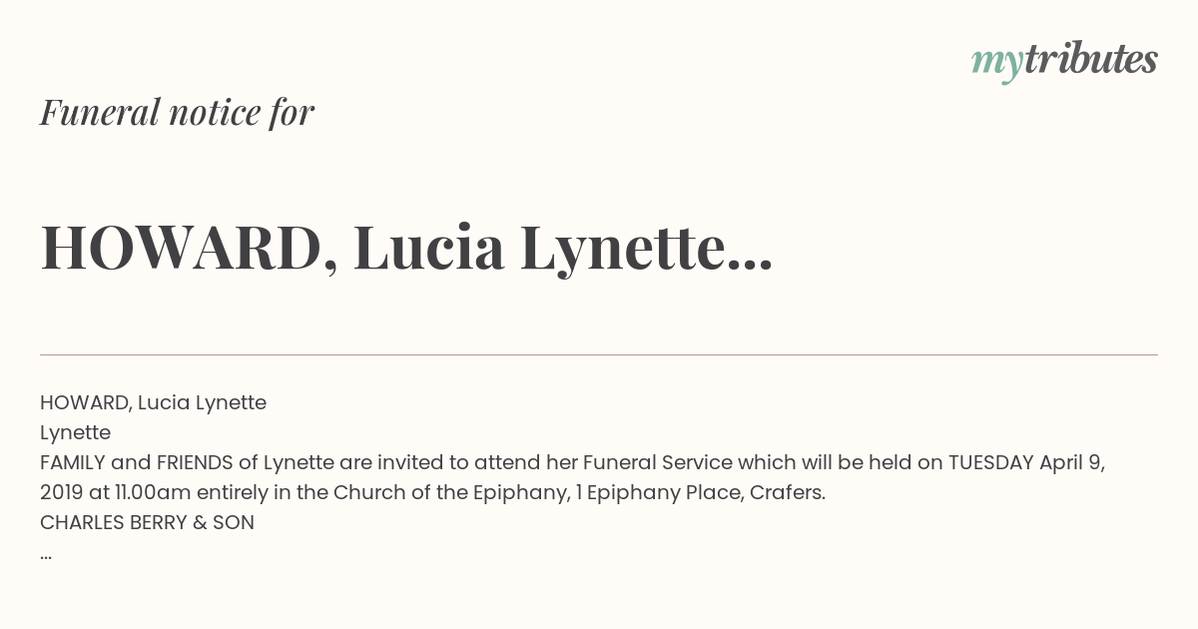
Task: Click the horizontal divider line
Action: pos(599,354)
